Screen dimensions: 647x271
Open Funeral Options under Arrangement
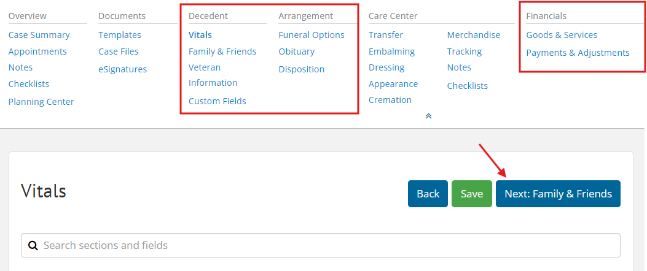312,35
